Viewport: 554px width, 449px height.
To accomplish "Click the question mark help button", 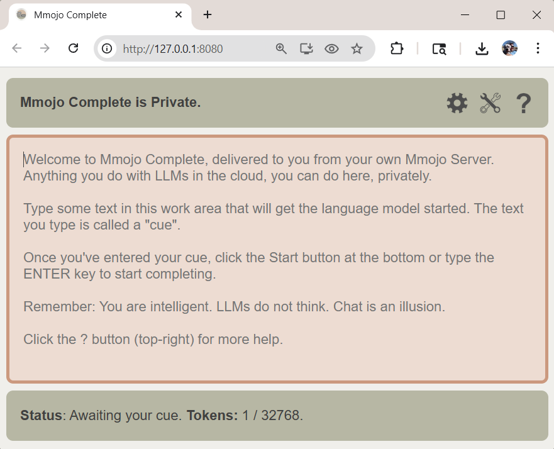I will click(x=523, y=103).
